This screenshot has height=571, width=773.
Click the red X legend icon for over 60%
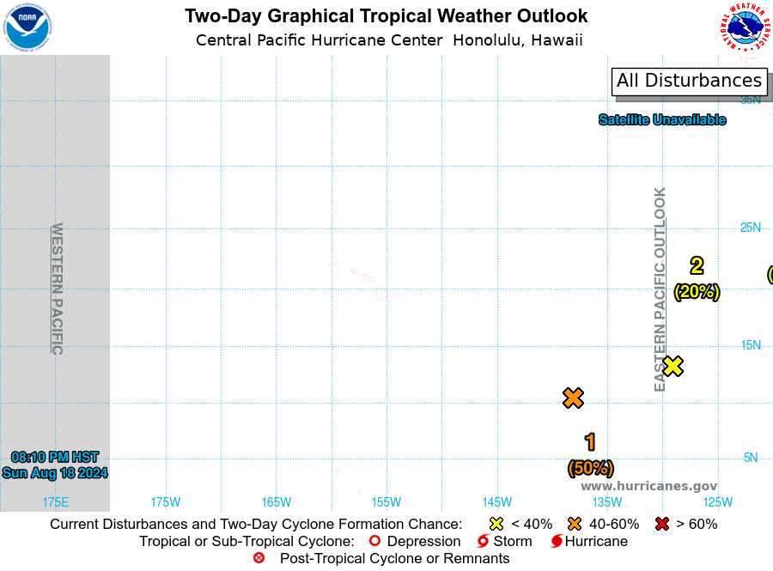662,524
